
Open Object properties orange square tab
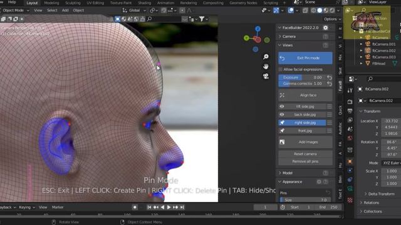(x=350, y=161)
